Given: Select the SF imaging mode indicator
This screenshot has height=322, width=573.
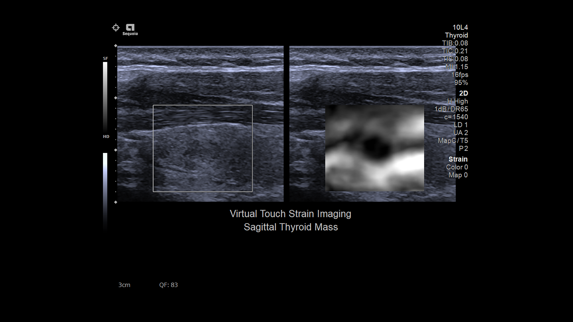Looking at the screenshot, I should coord(105,58).
